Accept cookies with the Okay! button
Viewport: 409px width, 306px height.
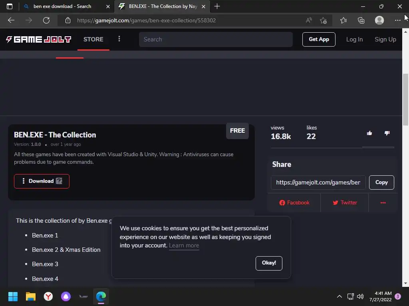point(269,263)
